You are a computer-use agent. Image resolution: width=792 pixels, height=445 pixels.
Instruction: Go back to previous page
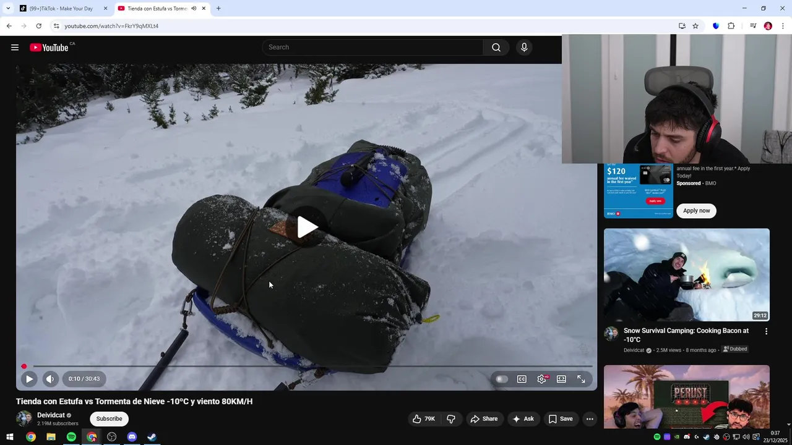tap(9, 26)
